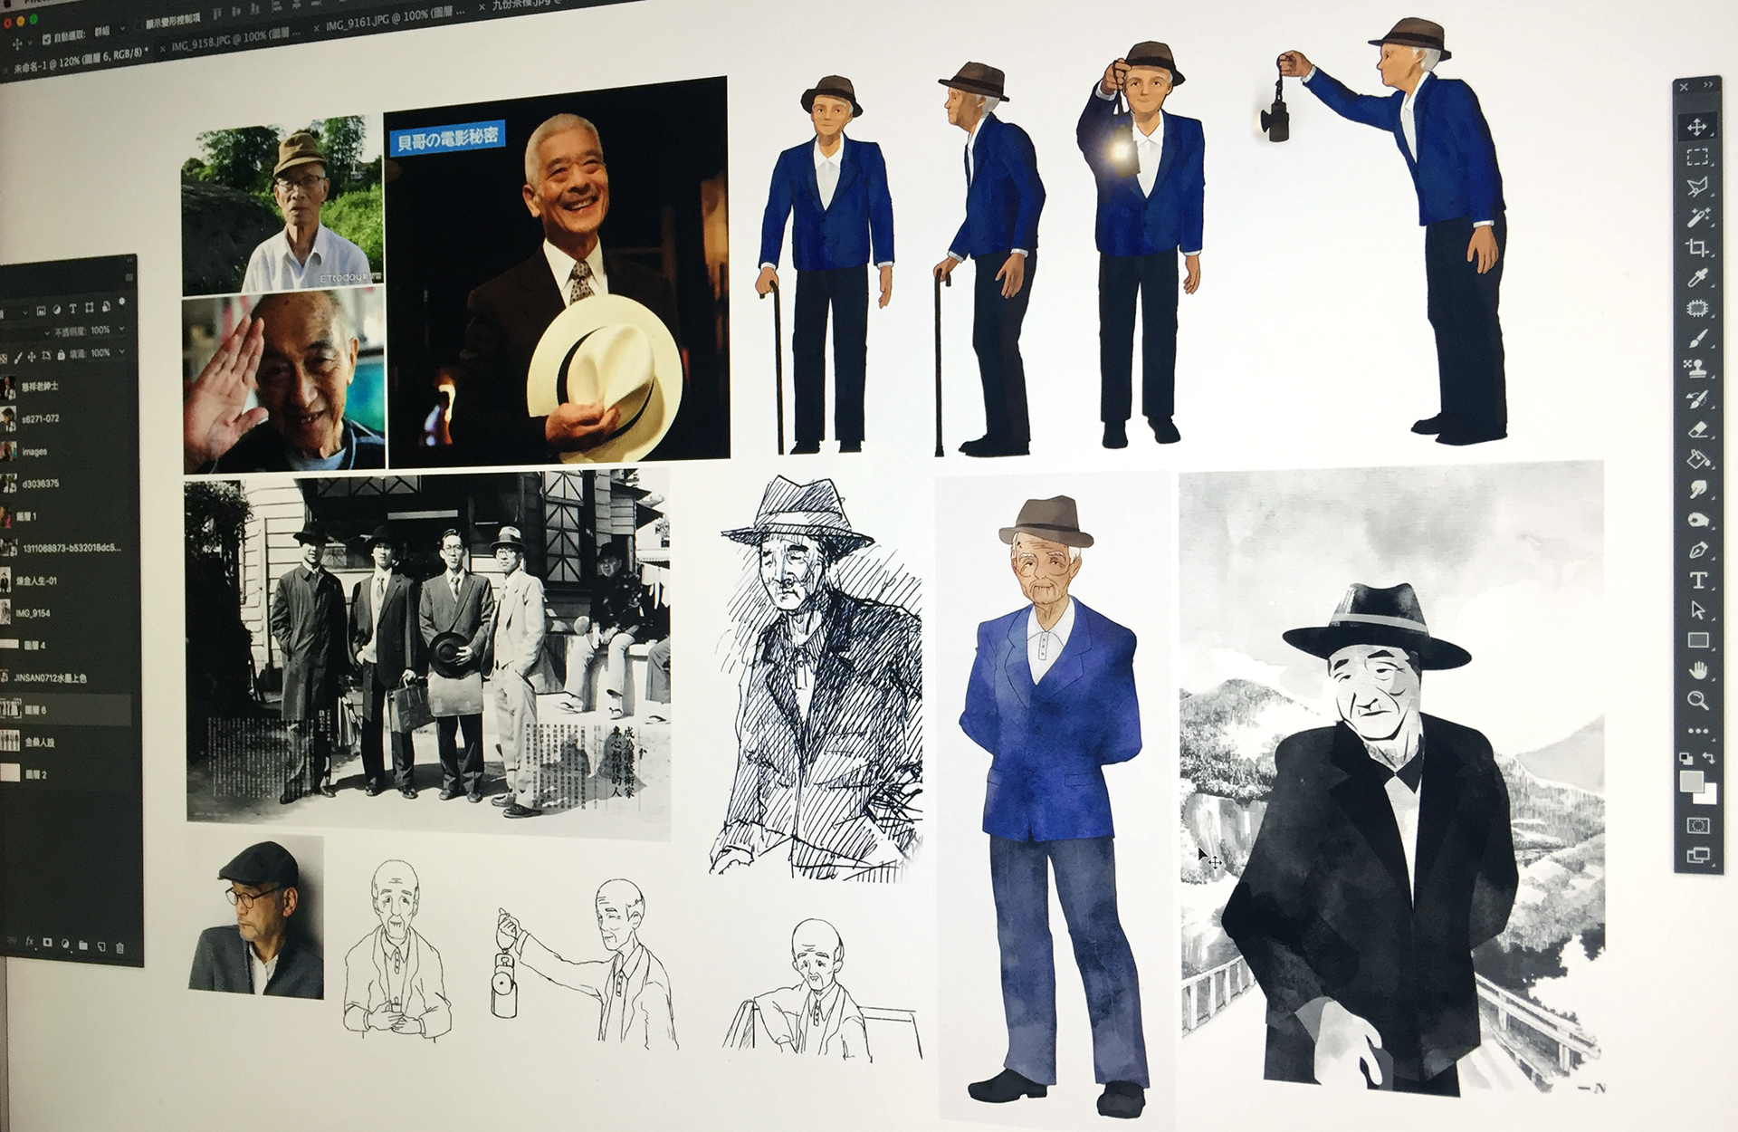Reset to default foreground and background colors

point(1685,757)
